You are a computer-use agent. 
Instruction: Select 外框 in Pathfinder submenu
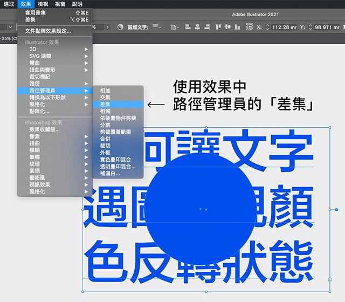click(118, 153)
